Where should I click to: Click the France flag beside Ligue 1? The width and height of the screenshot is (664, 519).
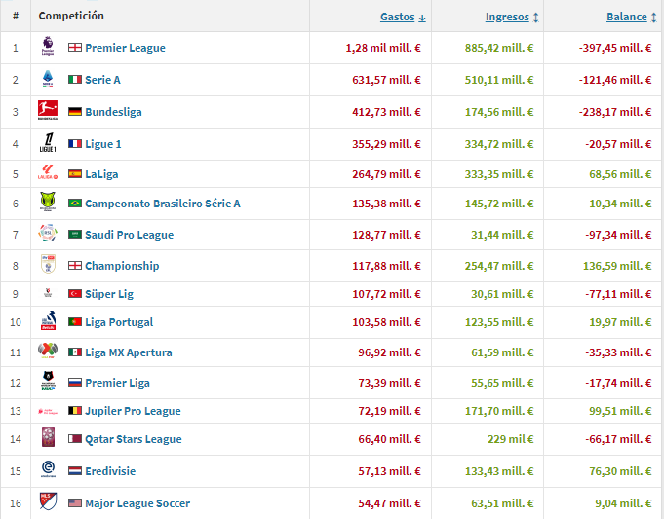click(x=75, y=144)
